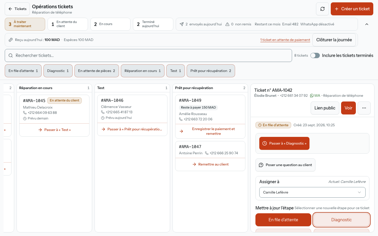Click Passer à « Prêt pour récupération » on AMA-1046
The height and width of the screenshot is (236, 378).
[132, 129]
